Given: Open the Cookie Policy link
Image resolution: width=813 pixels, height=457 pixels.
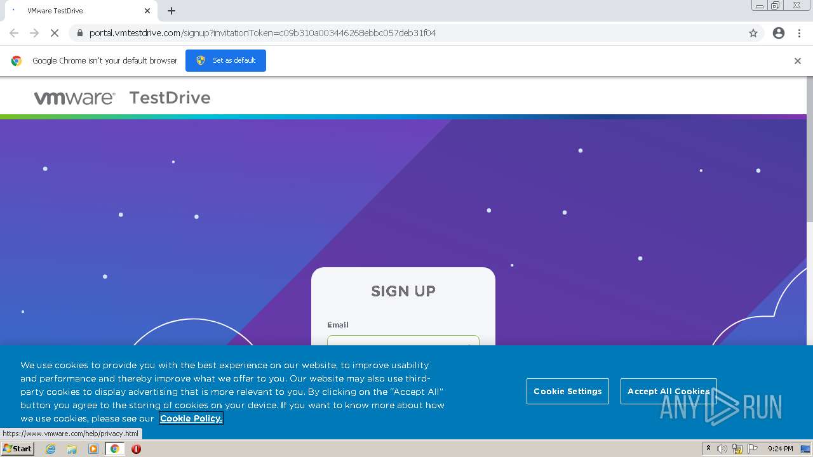Looking at the screenshot, I should 191,418.
